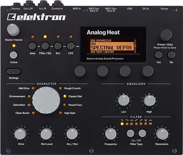The width and height of the screenshot is (183, 155).
Task: Select preset 060 ROCK LOBSTER in the display
Action: point(102,52)
